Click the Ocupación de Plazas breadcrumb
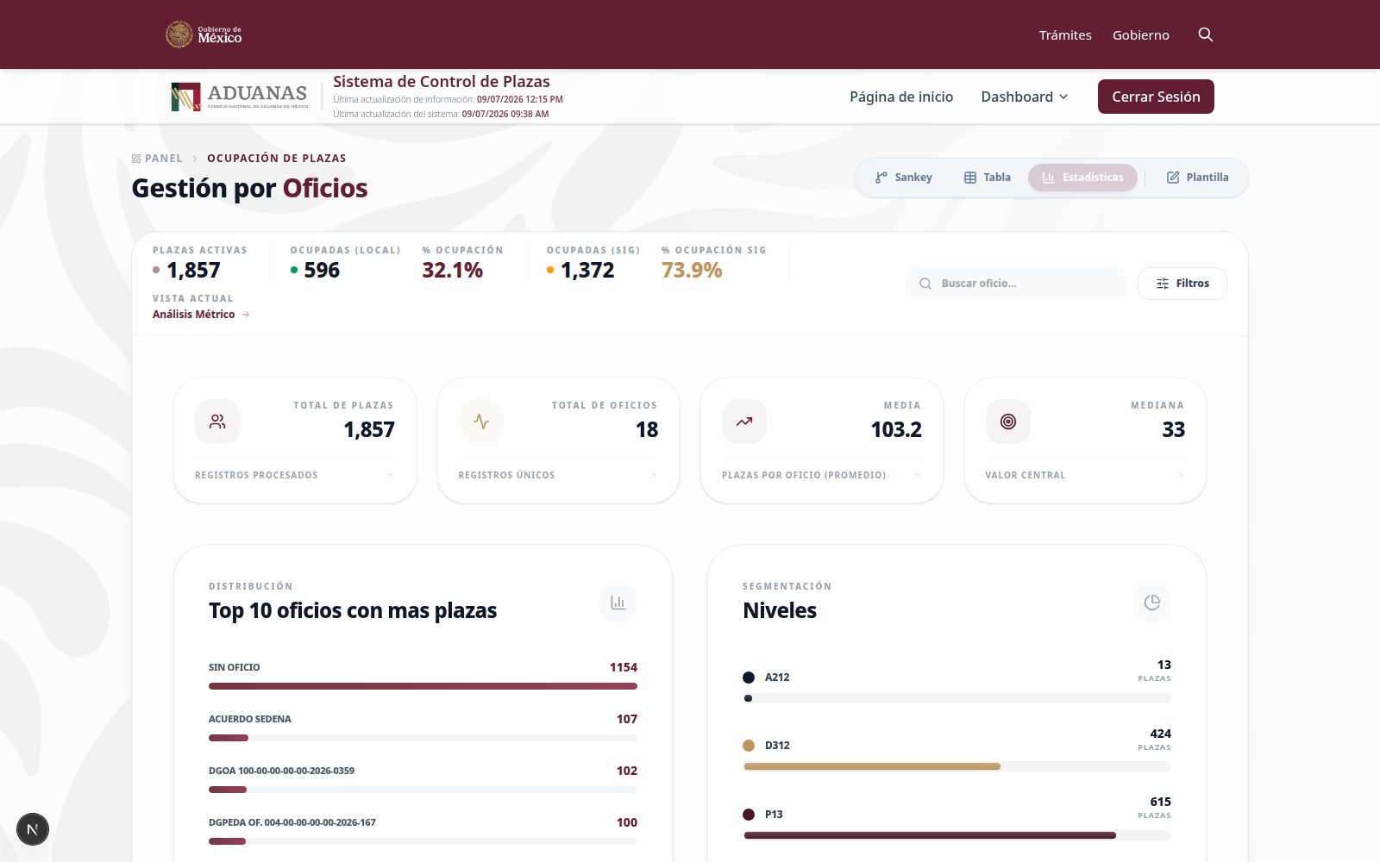Viewport: 1380px width, 862px height. coord(277,159)
